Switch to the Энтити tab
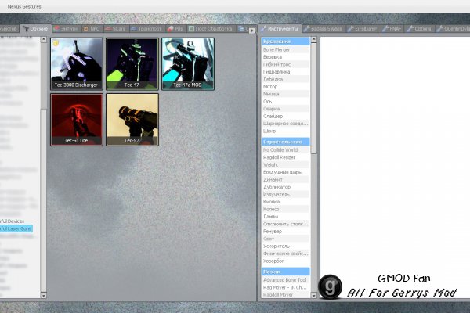The image size is (470, 313). coord(67,29)
